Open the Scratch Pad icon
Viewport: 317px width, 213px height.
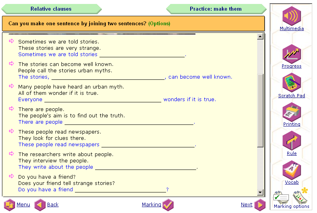point(292,83)
